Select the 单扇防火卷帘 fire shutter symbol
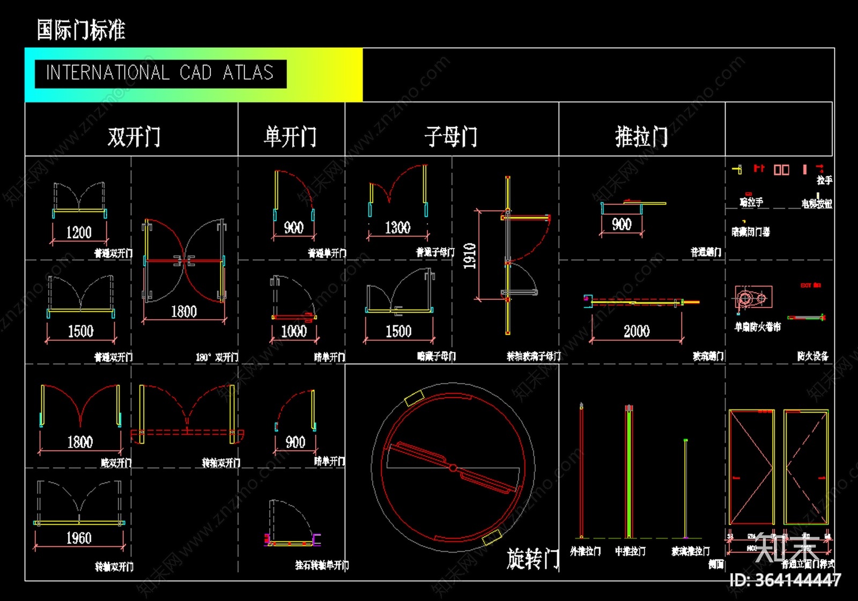This screenshot has width=858, height=601. (754, 297)
